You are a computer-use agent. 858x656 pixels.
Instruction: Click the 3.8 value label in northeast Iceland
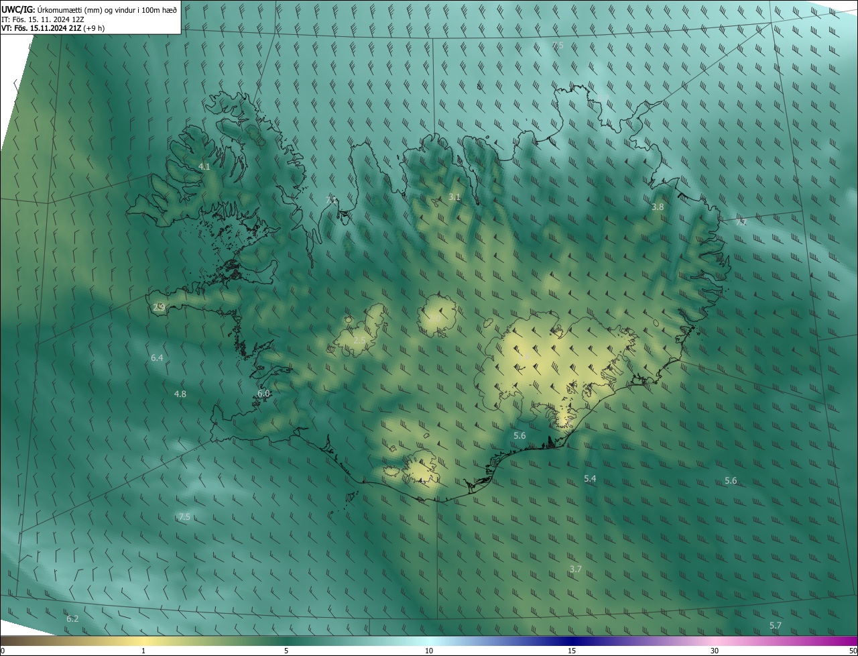coord(658,207)
